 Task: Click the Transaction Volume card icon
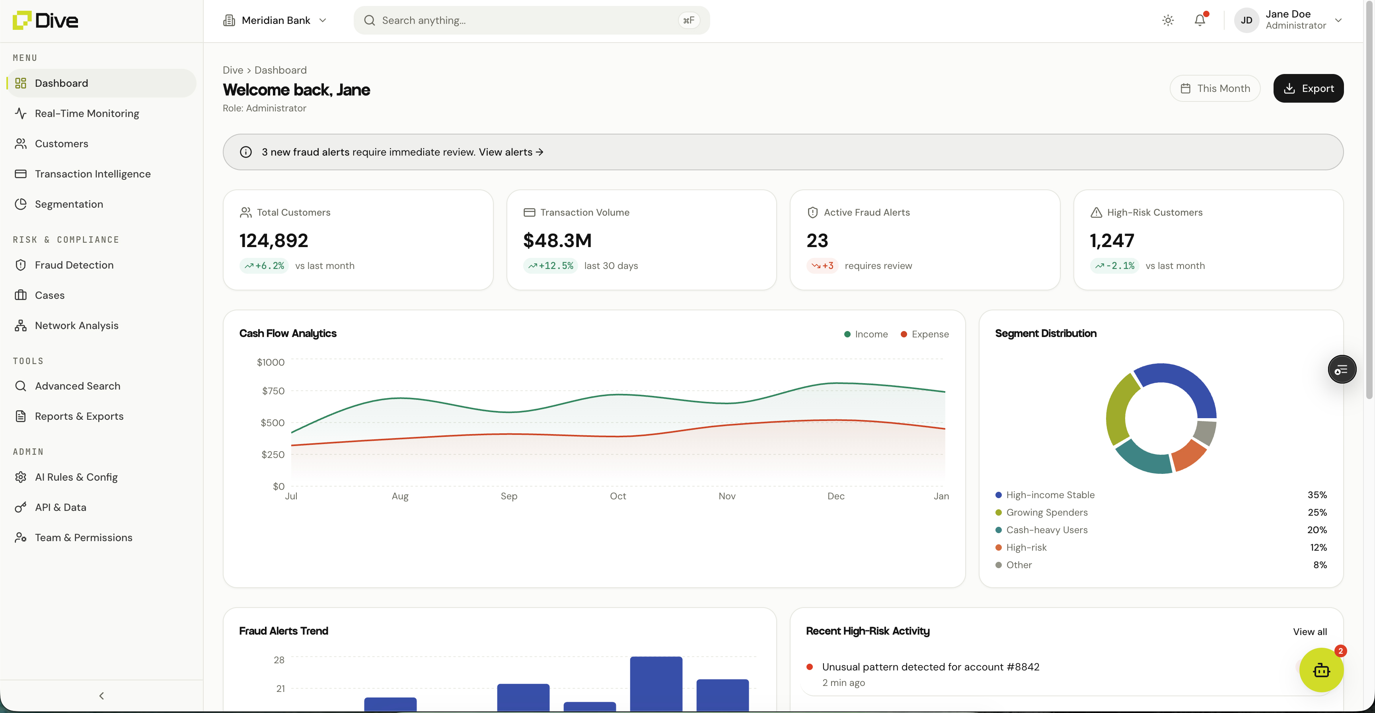[x=529, y=212]
